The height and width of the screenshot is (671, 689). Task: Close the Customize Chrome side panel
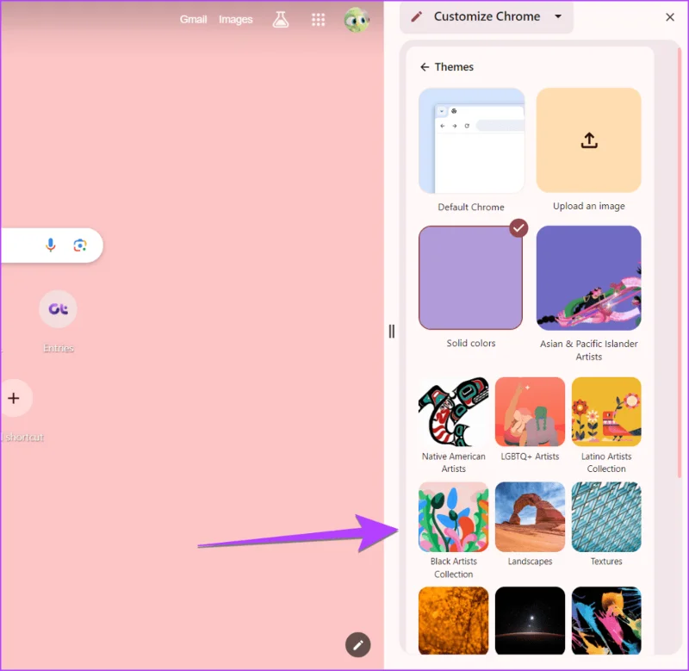[x=670, y=17]
